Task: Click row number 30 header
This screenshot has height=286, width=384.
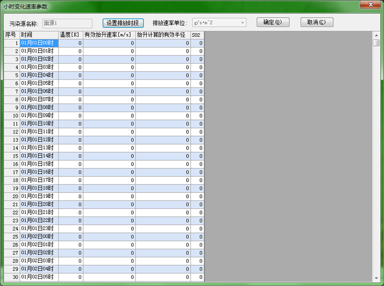Action: click(12, 277)
